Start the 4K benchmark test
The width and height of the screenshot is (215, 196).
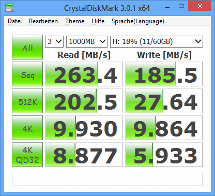click(x=27, y=128)
